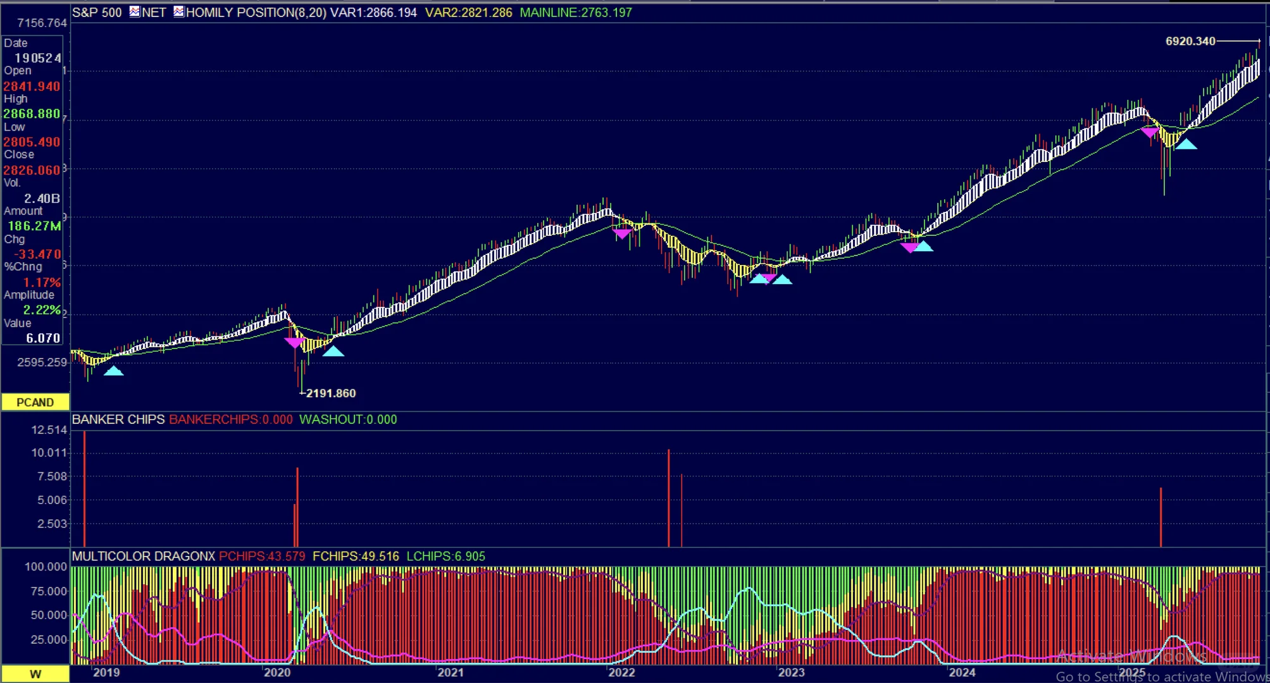Screen dimensions: 1270x683
Task: Select the BANKER CHIPS indicator title
Action: (118, 419)
